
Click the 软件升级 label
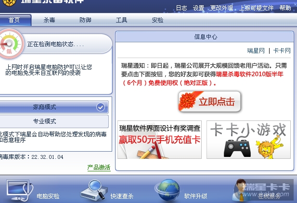tap(195, 196)
